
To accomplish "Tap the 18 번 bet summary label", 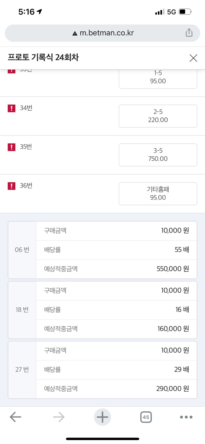I will point(22,310).
